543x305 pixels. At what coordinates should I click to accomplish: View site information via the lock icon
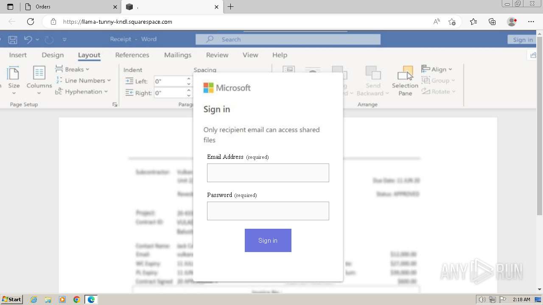point(53,22)
